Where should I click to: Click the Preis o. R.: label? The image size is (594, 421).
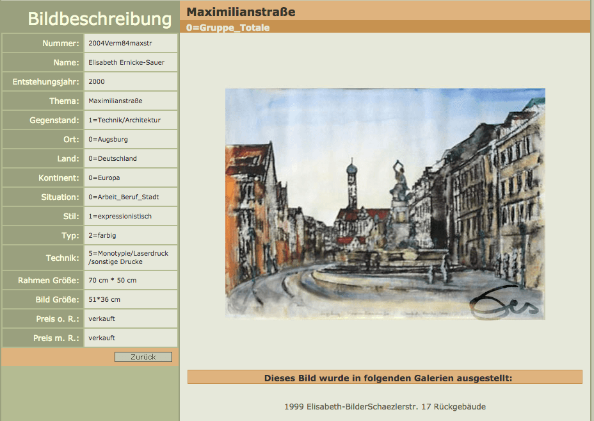pyautogui.click(x=58, y=318)
